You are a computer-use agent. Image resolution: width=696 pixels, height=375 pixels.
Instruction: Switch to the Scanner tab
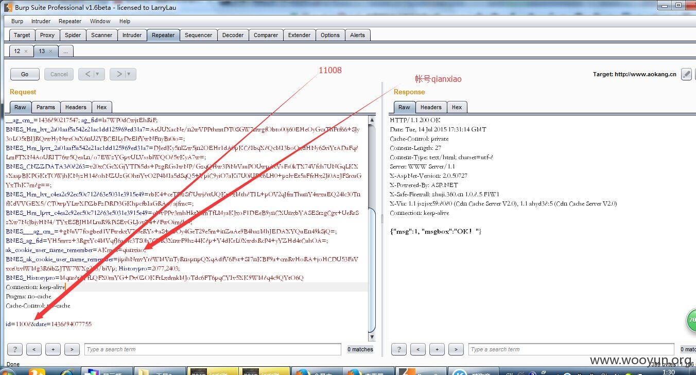click(101, 35)
